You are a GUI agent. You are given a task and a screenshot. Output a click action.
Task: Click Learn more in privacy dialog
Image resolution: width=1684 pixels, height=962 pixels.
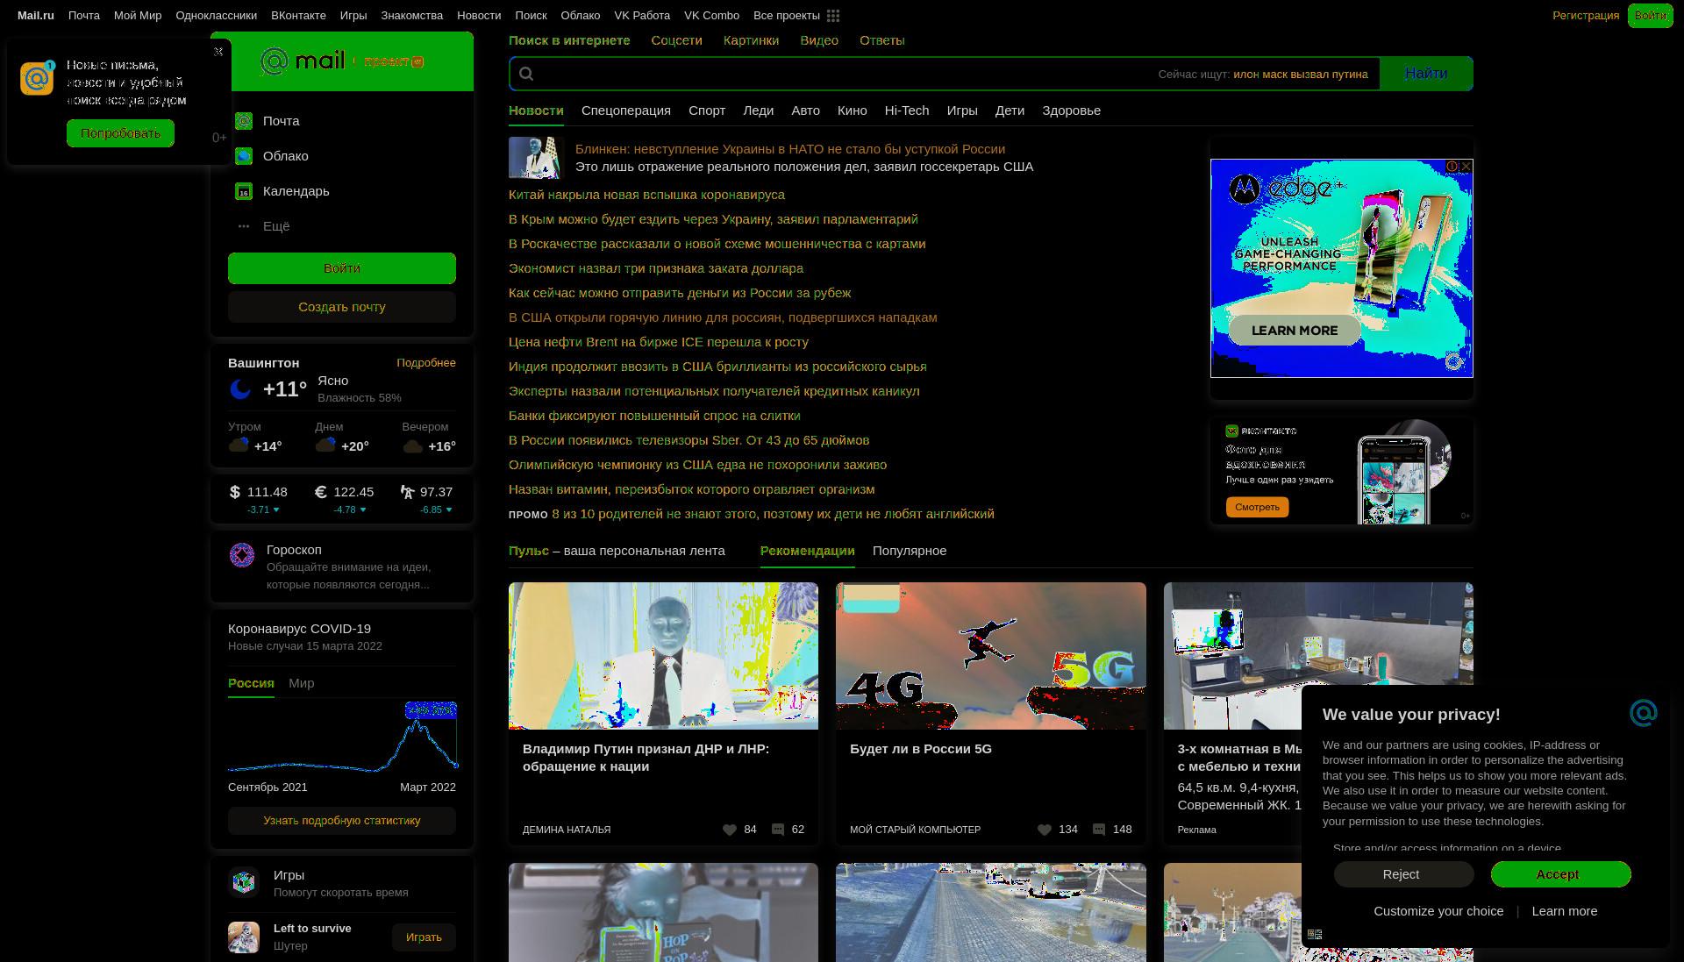[1565, 911]
